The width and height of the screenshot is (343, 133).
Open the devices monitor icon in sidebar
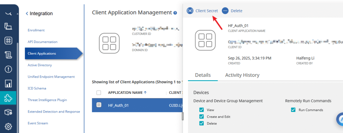point(8,26)
